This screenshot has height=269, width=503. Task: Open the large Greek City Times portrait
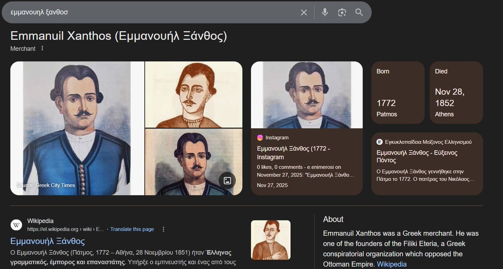(77, 128)
